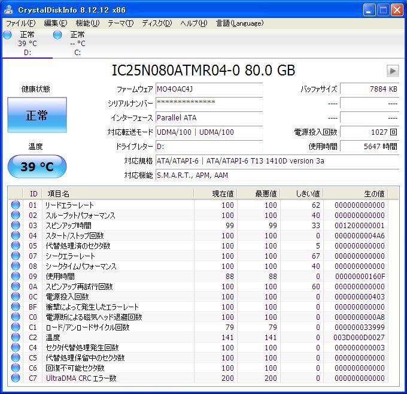Click status orb for C7 UltraDMA CRC
Viewport: 407px width, 394px height.
(16, 378)
